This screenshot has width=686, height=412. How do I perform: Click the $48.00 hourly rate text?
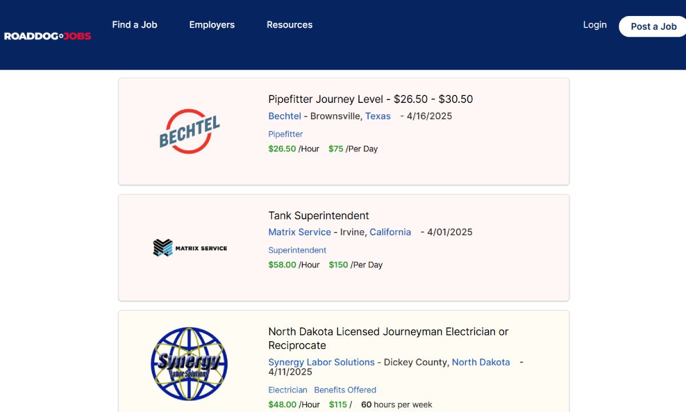(x=282, y=405)
